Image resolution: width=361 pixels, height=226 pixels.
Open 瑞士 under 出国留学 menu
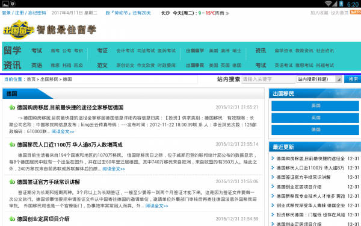click(236, 51)
